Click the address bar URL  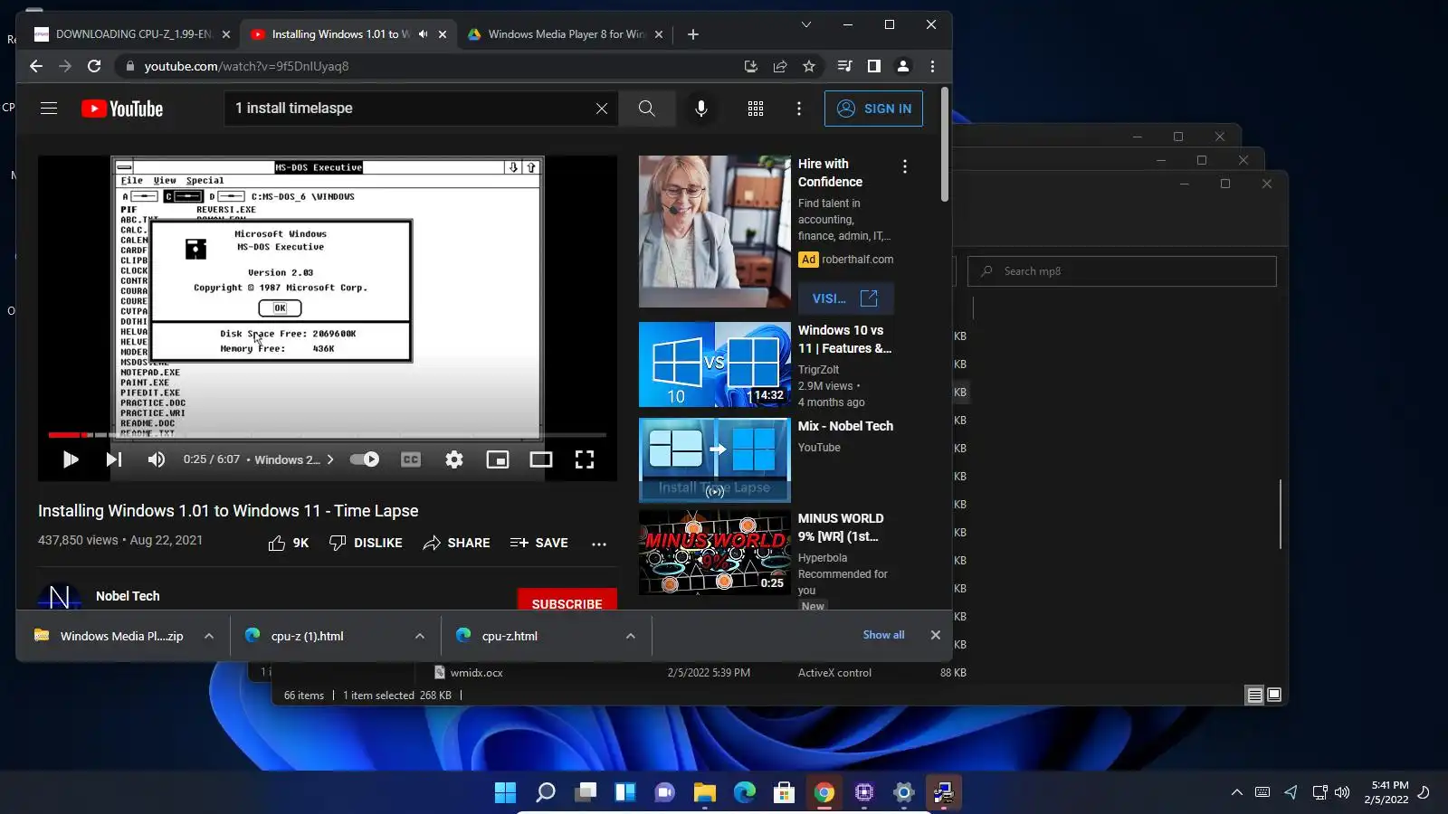(x=246, y=66)
